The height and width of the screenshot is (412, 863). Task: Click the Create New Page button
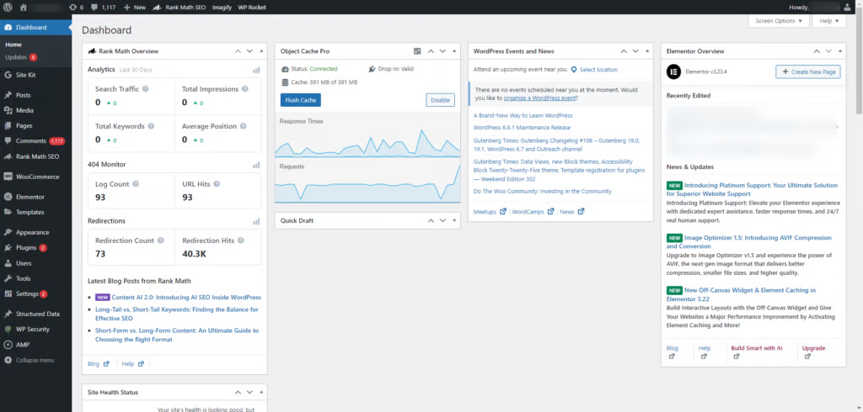pos(807,72)
